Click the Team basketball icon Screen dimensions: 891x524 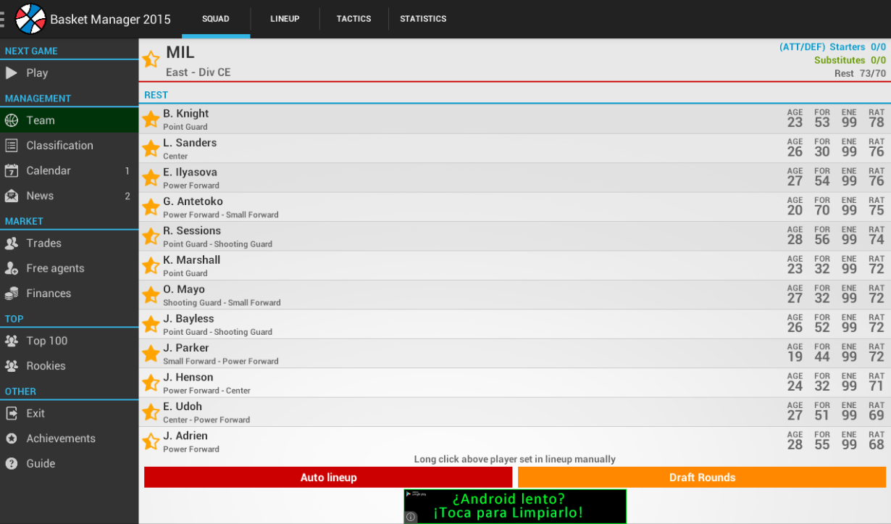12,120
